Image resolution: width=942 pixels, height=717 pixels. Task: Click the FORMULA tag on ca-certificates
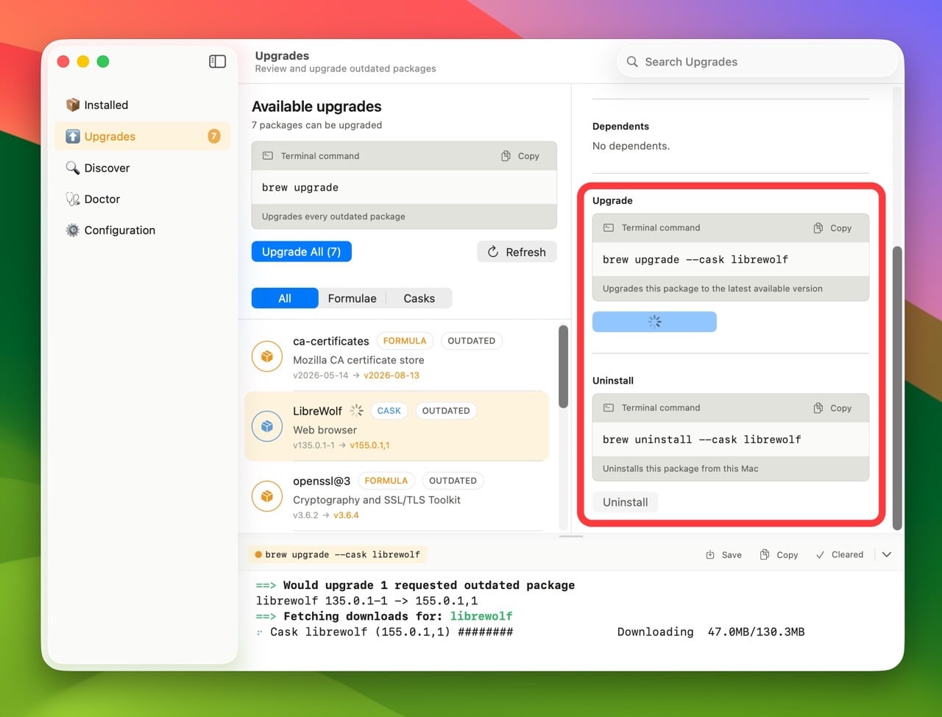tap(405, 341)
